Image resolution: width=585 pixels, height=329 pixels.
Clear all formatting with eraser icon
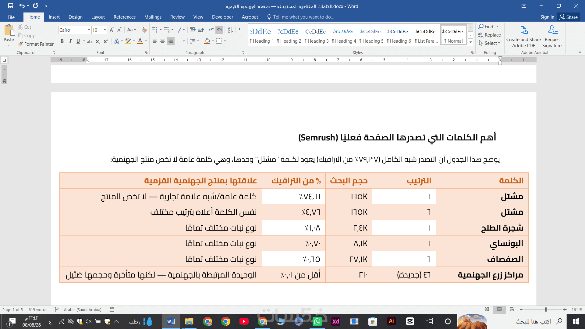coord(144,30)
